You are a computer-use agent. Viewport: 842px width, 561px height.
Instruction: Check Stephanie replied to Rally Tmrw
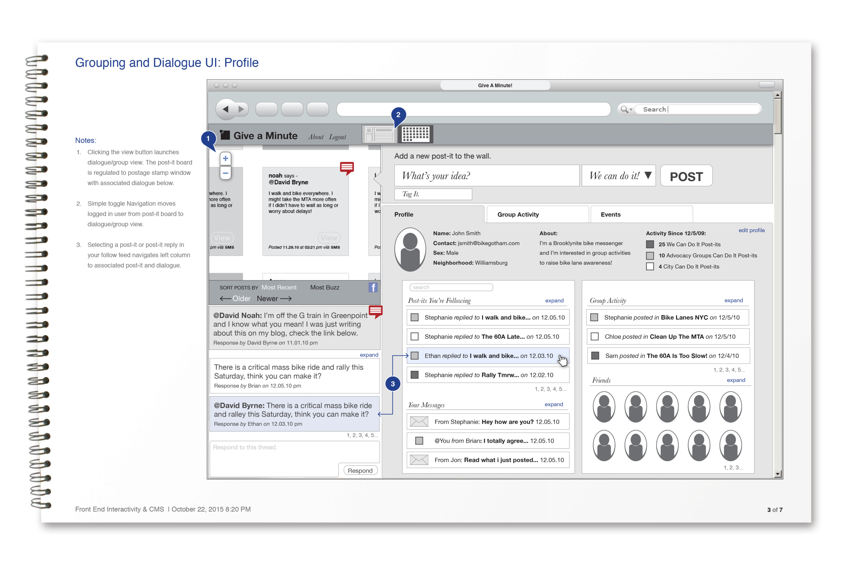pos(415,375)
